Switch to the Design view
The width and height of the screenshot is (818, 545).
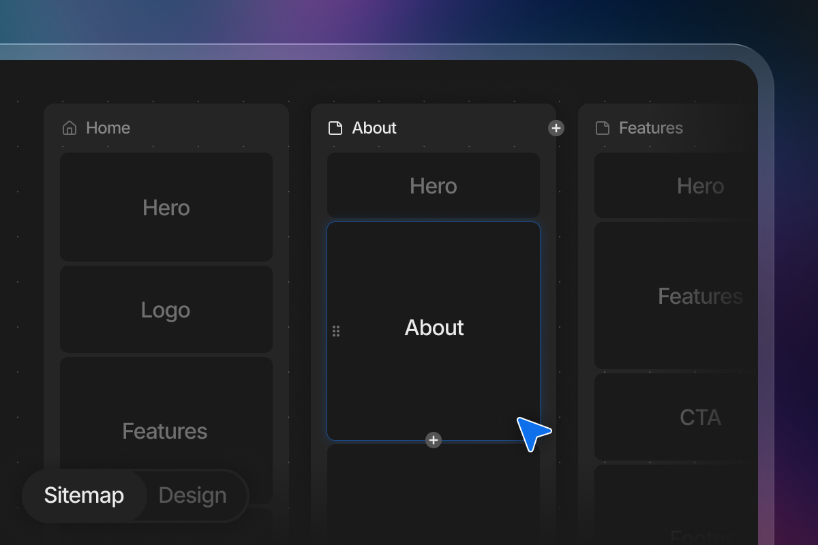point(193,495)
